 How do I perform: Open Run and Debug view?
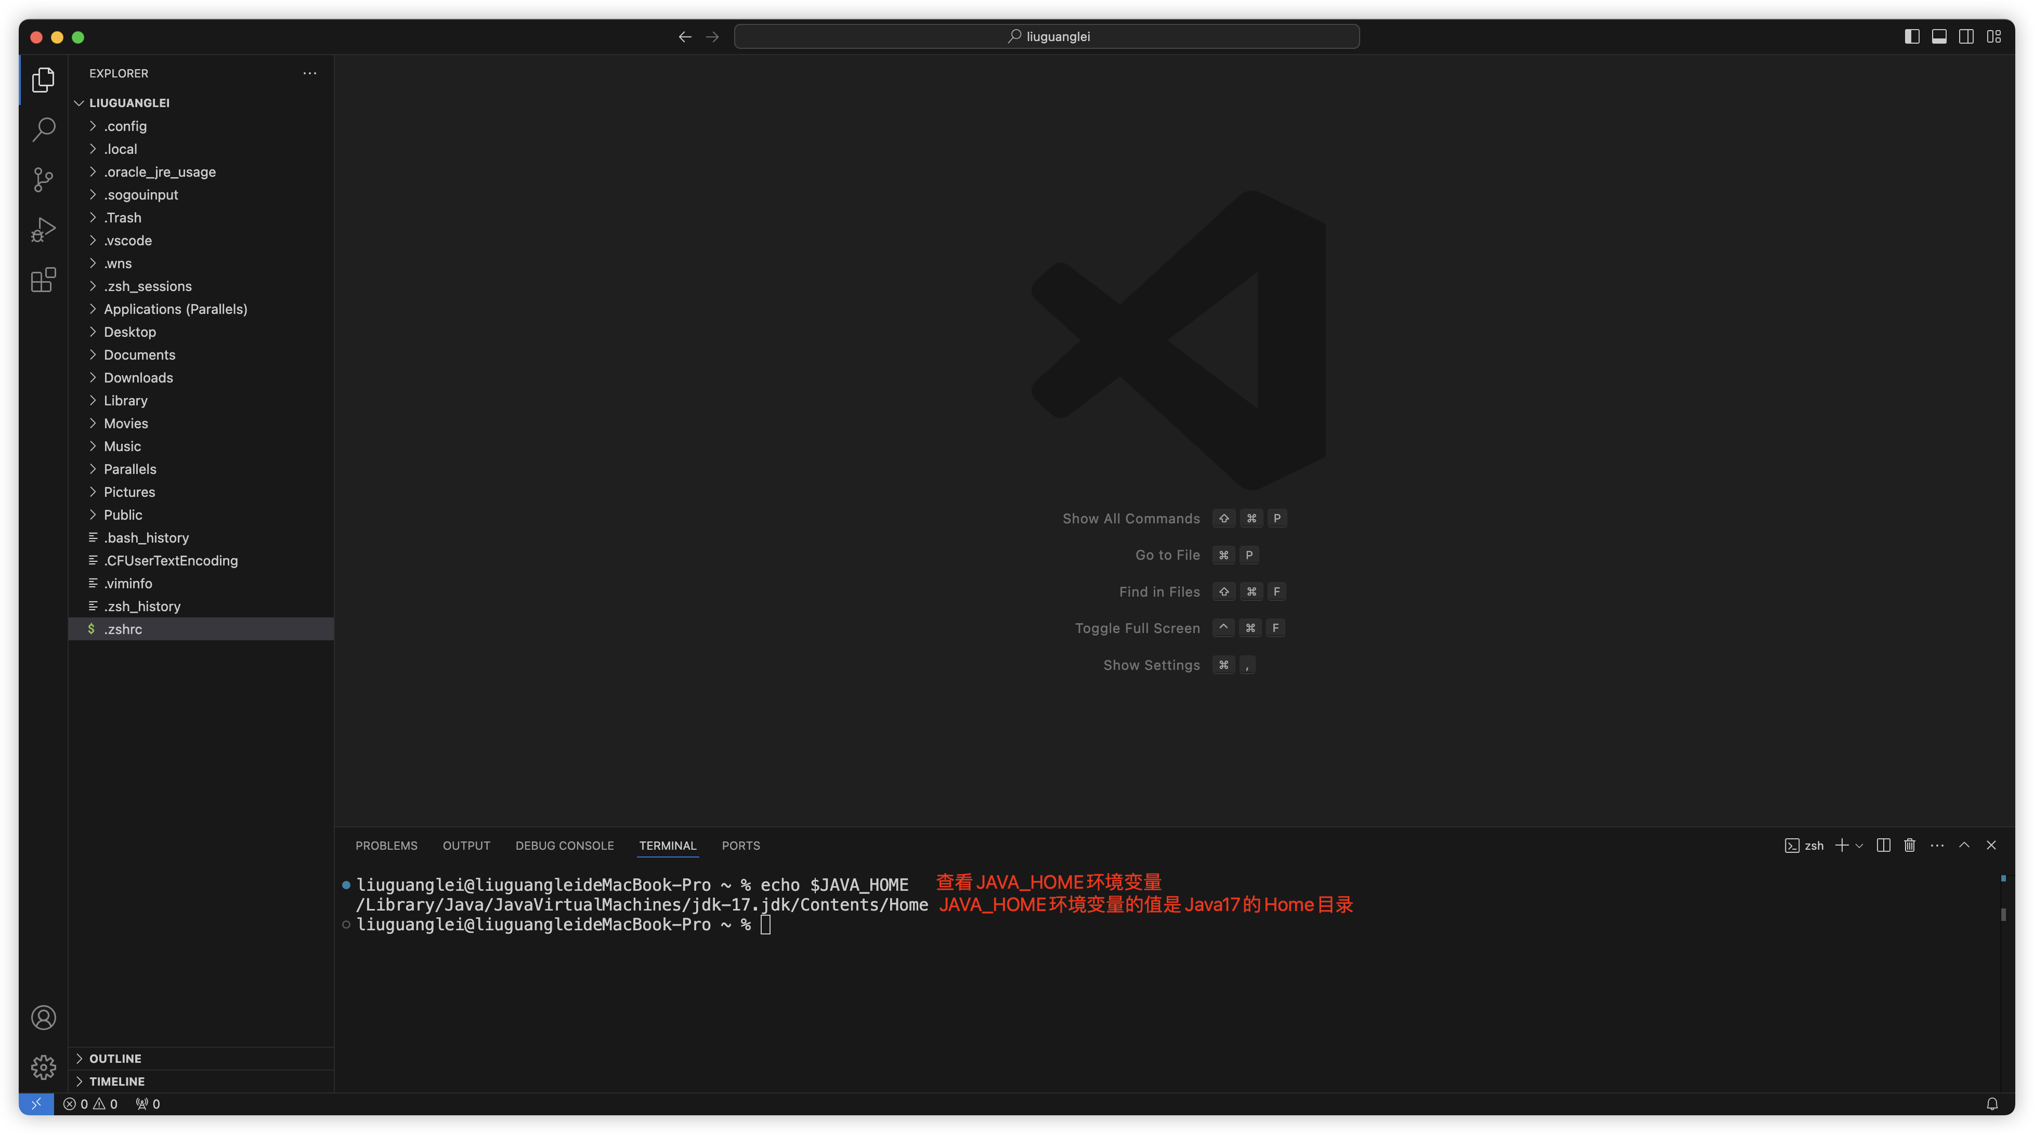(x=44, y=230)
